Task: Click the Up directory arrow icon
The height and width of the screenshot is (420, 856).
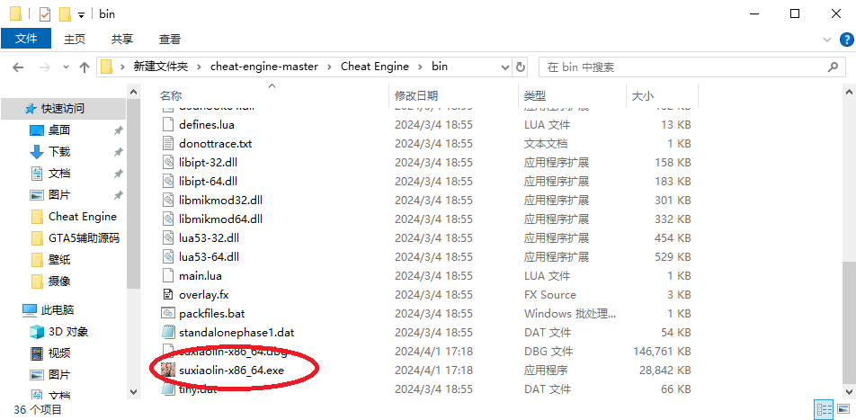Action: [85, 67]
